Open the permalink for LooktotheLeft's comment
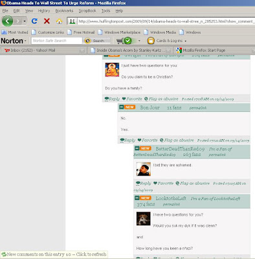The image size is (255, 259). click(x=172, y=204)
